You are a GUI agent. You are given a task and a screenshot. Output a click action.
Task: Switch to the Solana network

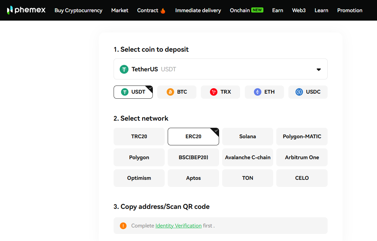pyautogui.click(x=248, y=137)
